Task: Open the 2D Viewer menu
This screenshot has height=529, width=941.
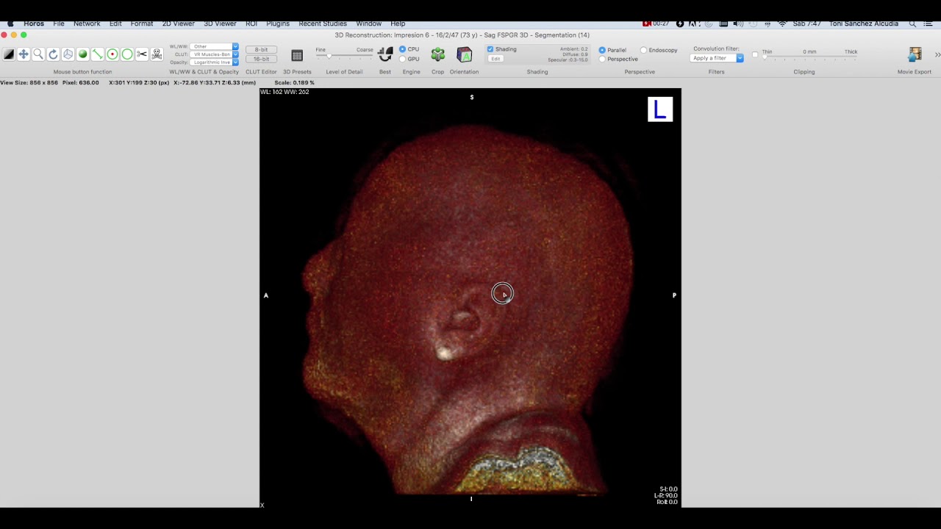Action: (178, 24)
